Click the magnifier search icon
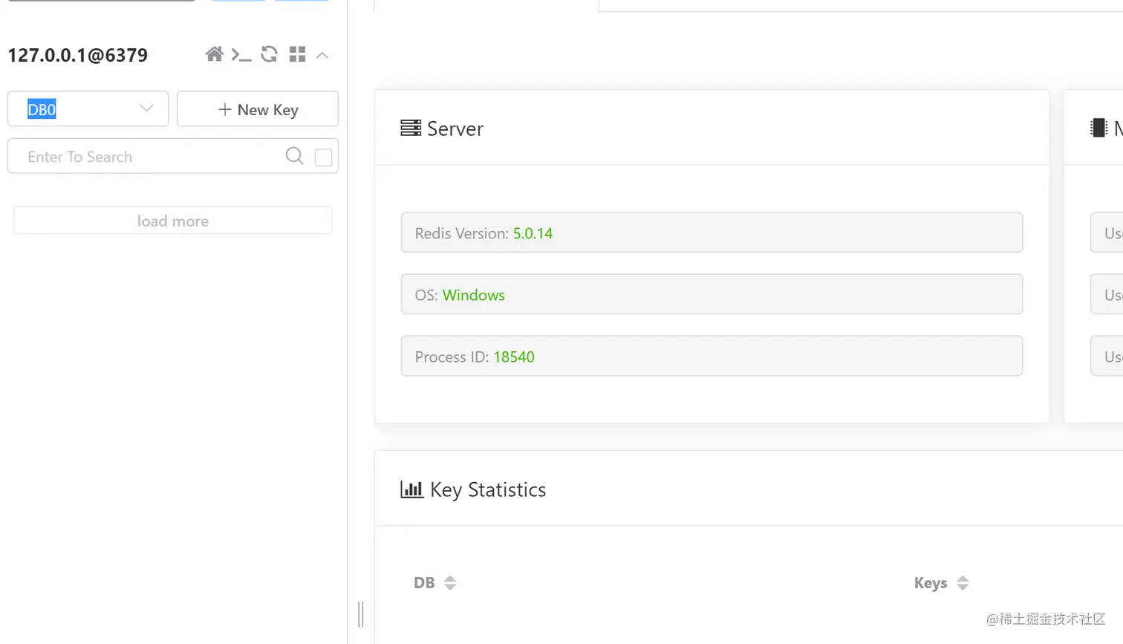Screen dimensions: 1123x644 (294, 156)
